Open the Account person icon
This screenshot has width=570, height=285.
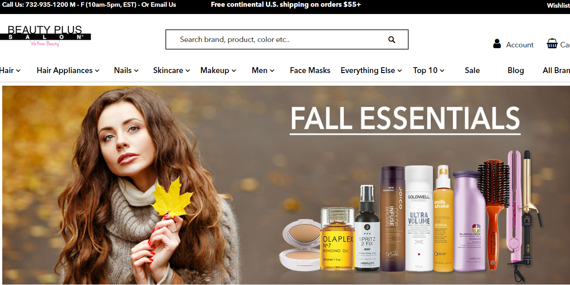point(497,44)
